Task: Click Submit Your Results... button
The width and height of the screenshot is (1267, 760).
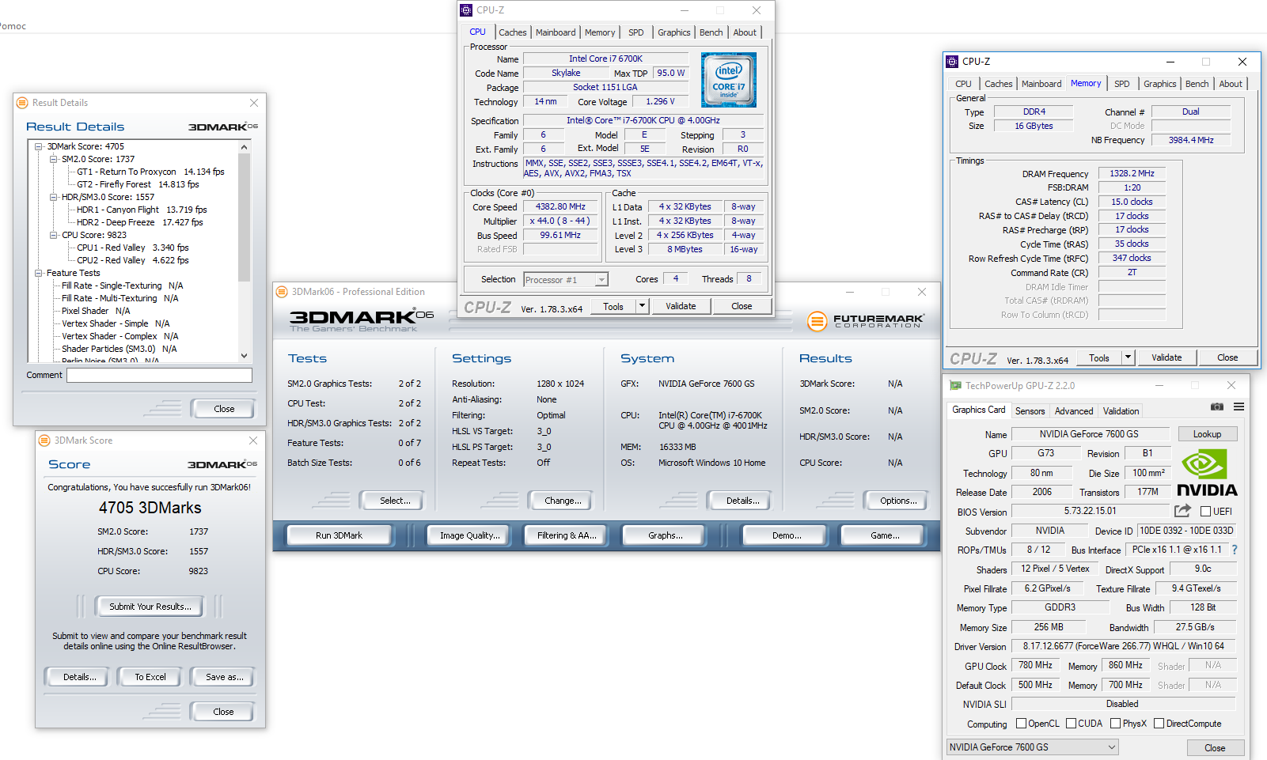Action: (x=150, y=607)
